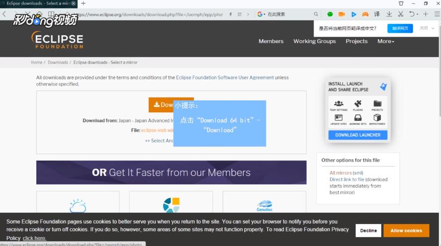
Task: Click the Genuitec member logo card
Action: click(264, 202)
